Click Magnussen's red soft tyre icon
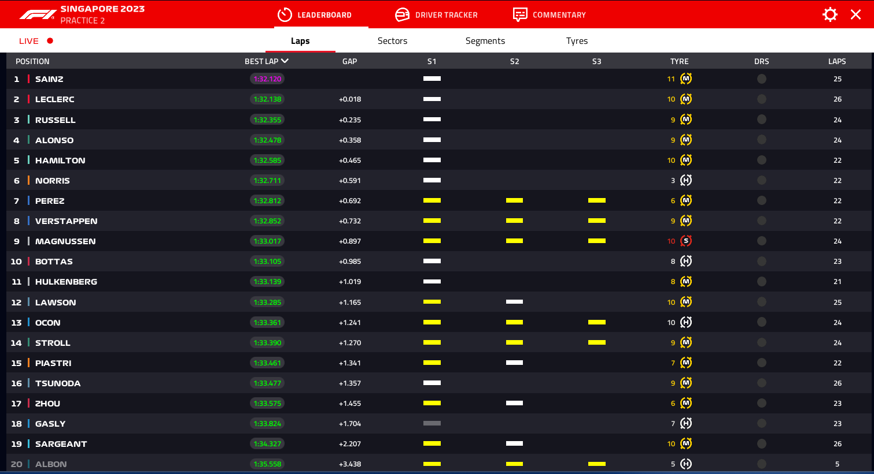The image size is (874, 474). click(686, 241)
